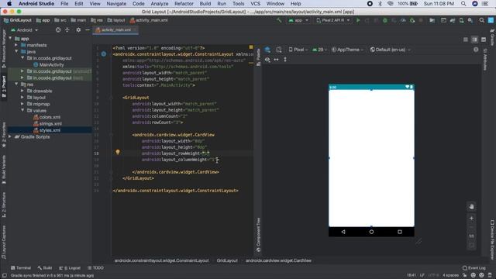Expand the manifests folder
The height and width of the screenshot is (279, 496).
pyautogui.click(x=16, y=45)
